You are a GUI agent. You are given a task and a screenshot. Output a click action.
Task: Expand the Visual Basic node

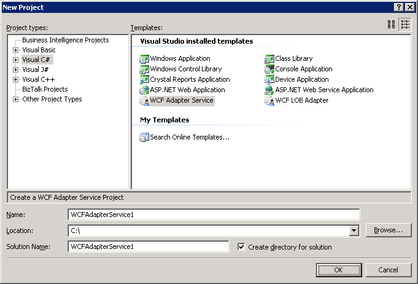[x=16, y=50]
